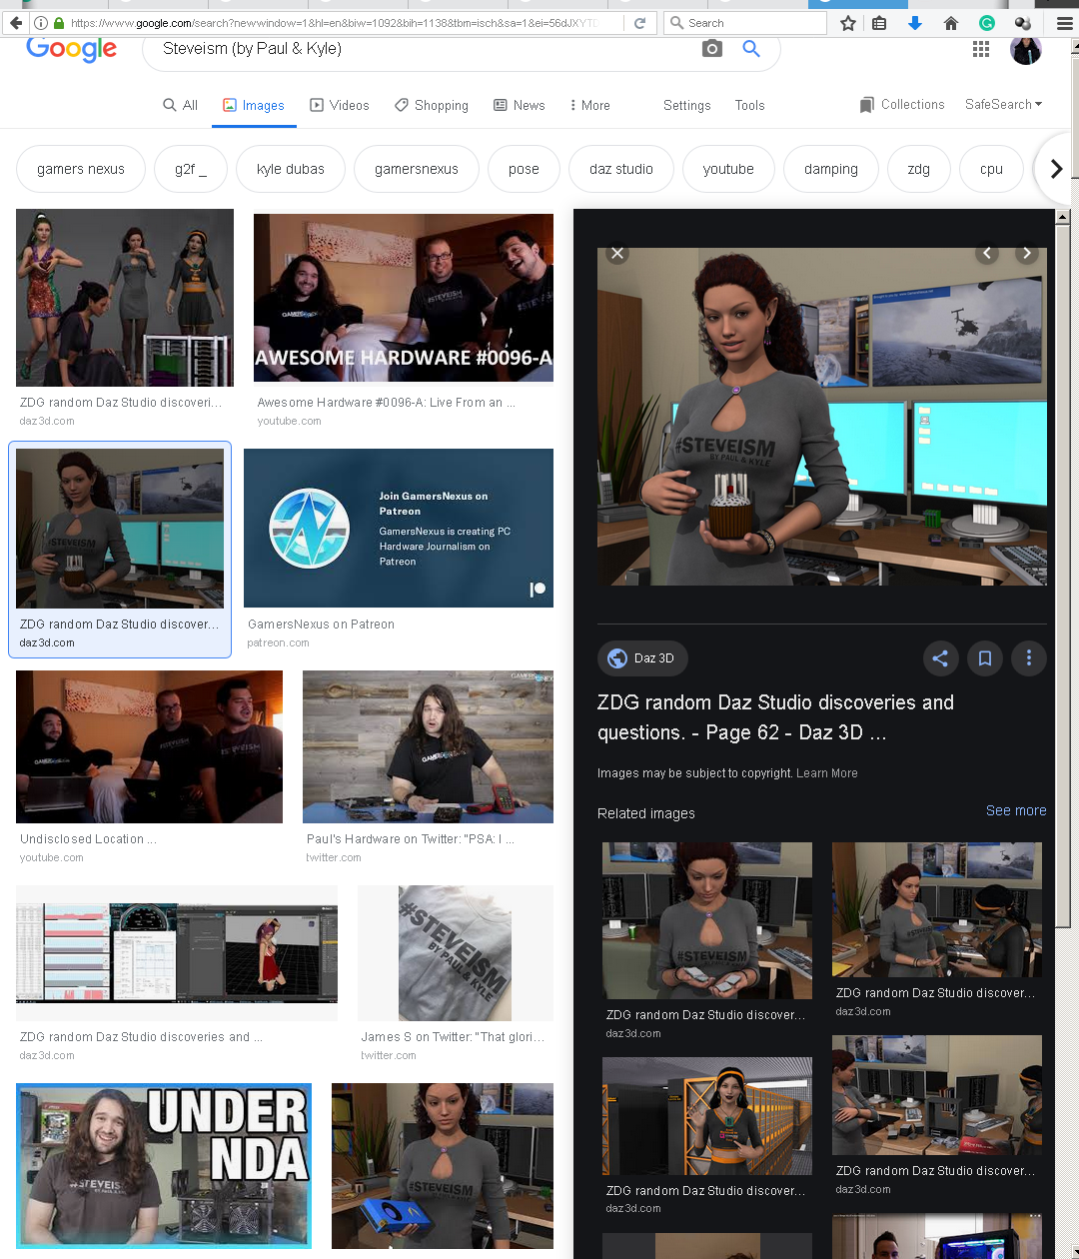Click the search by image camera icon

tap(711, 48)
